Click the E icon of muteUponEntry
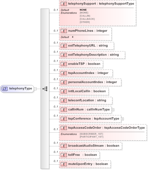This screenshot has width=148, height=170. 64,164
